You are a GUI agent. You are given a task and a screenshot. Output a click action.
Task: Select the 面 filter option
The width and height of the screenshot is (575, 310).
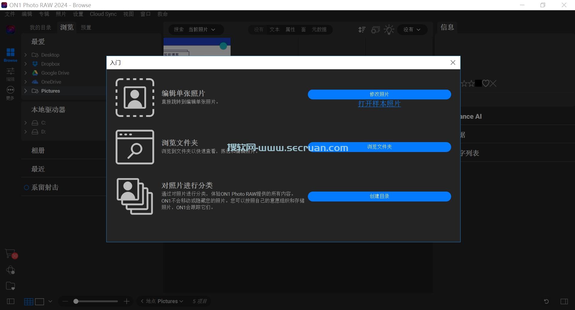[303, 30]
